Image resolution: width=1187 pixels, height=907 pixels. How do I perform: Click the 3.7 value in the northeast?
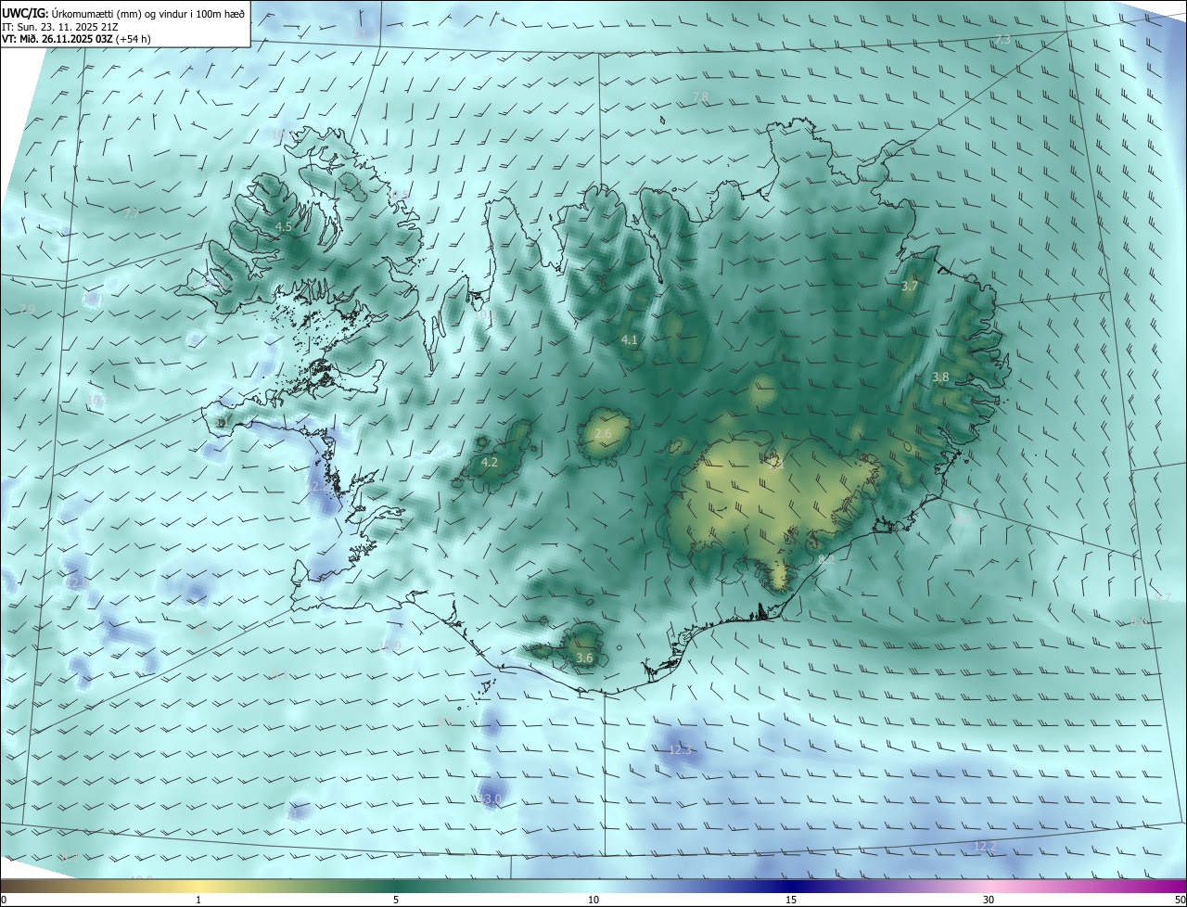(x=910, y=287)
